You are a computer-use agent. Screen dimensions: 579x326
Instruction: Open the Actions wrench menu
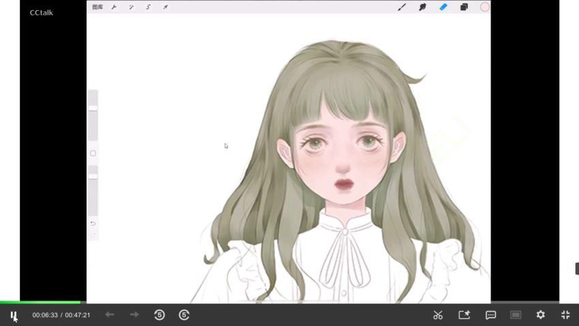[114, 7]
